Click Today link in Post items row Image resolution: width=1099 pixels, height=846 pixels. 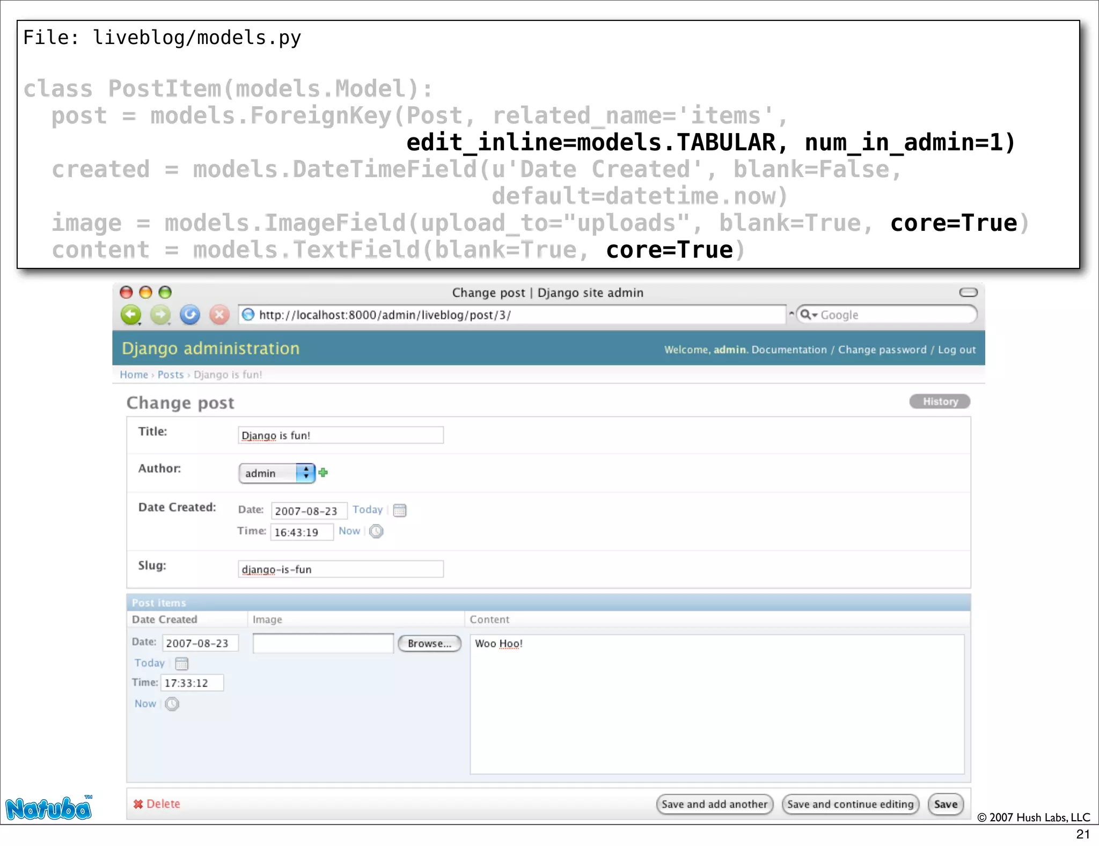(x=150, y=663)
